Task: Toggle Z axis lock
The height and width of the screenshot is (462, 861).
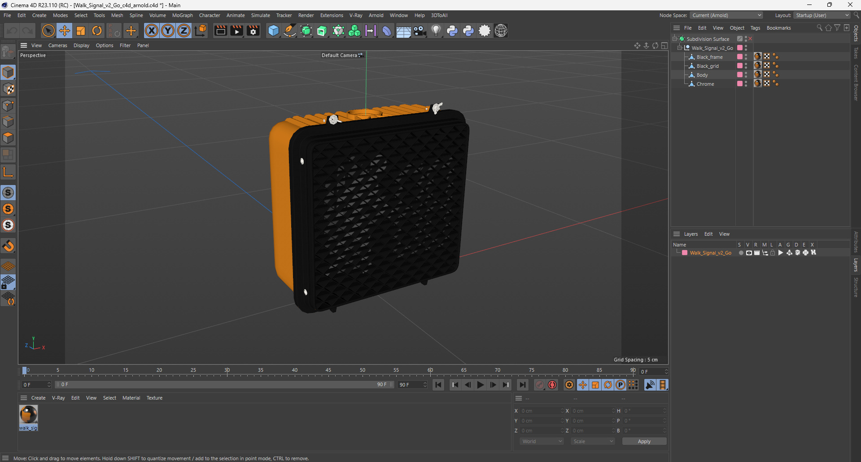Action: pos(184,31)
